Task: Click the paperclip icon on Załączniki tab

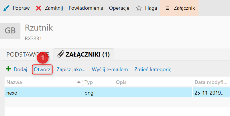Action: tap(61, 54)
